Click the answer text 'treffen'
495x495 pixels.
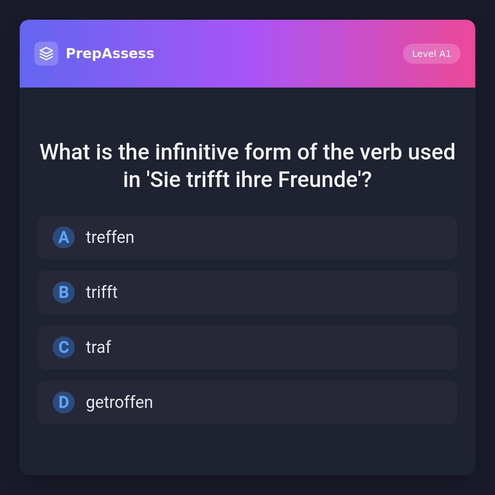pyautogui.click(x=110, y=237)
